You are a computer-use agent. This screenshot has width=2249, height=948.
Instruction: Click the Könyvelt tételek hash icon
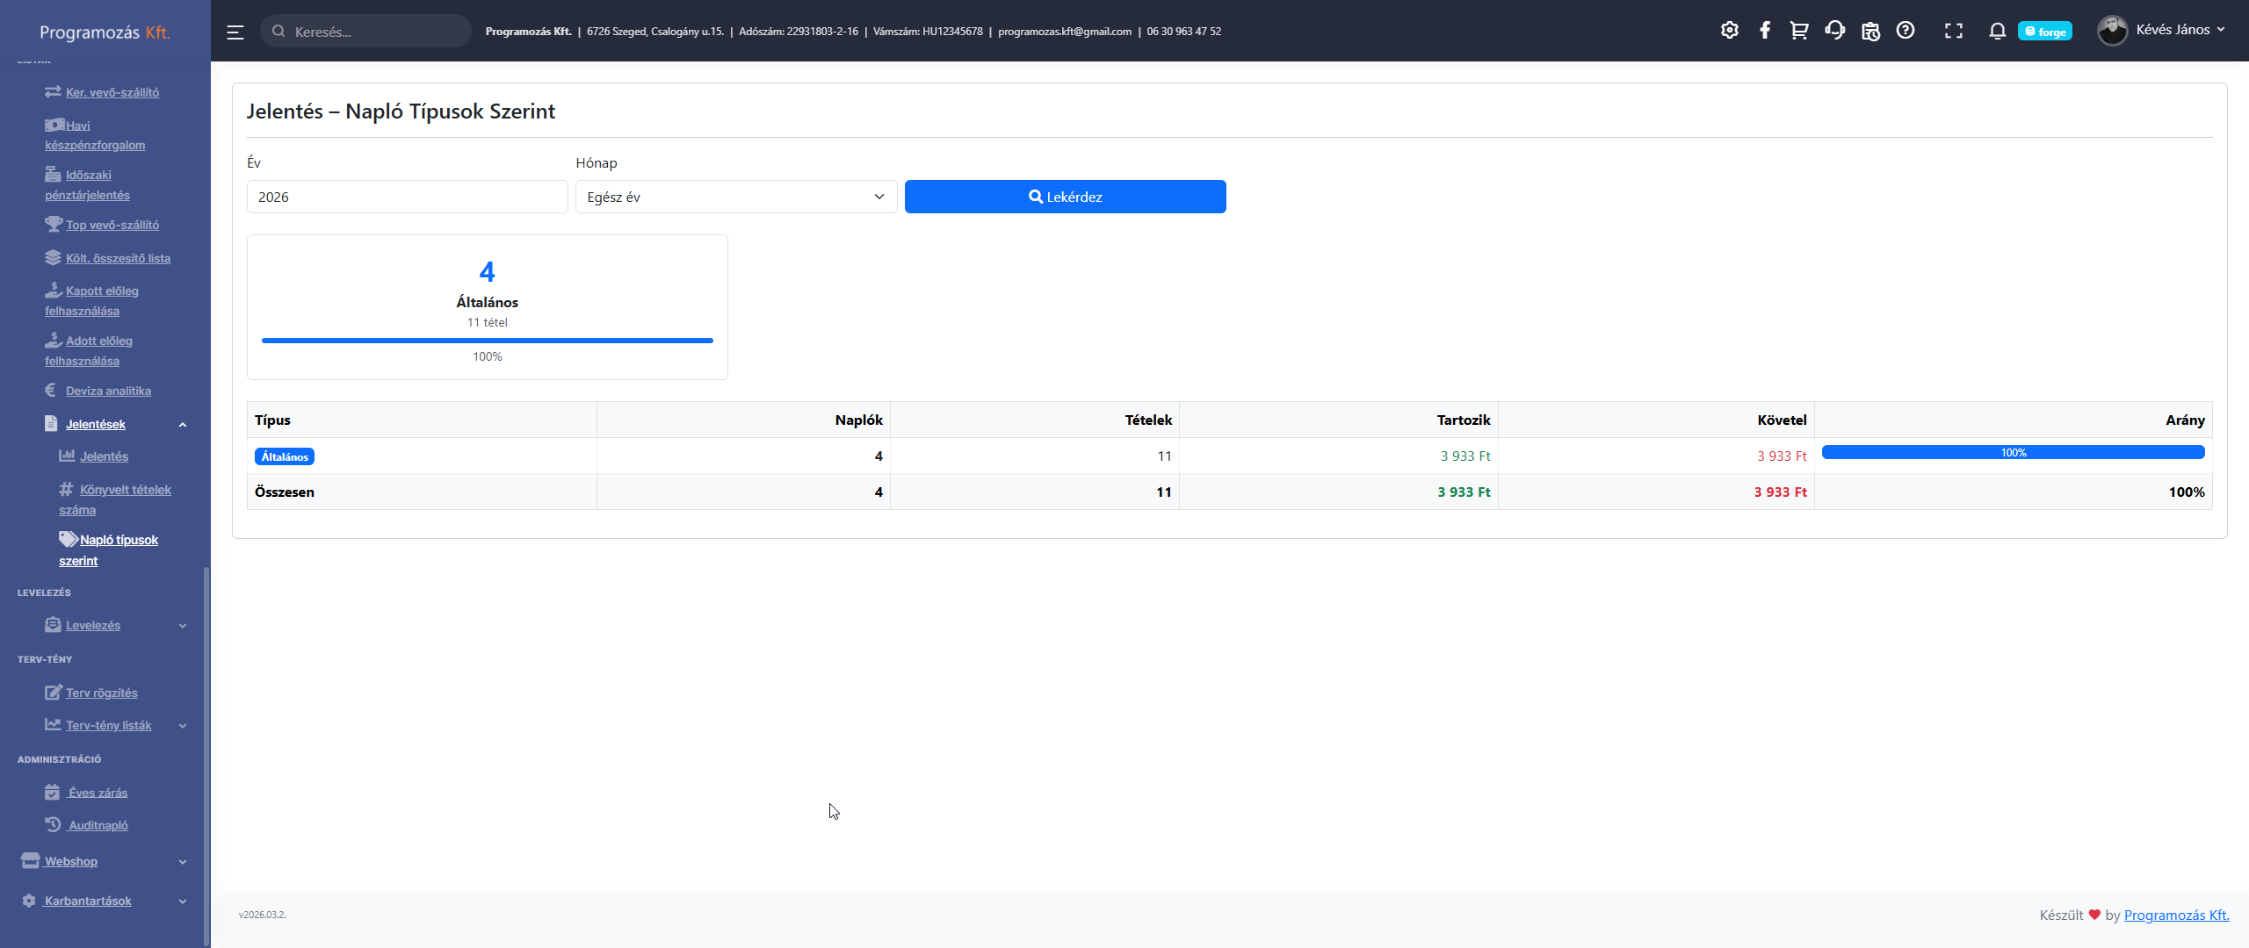point(66,489)
